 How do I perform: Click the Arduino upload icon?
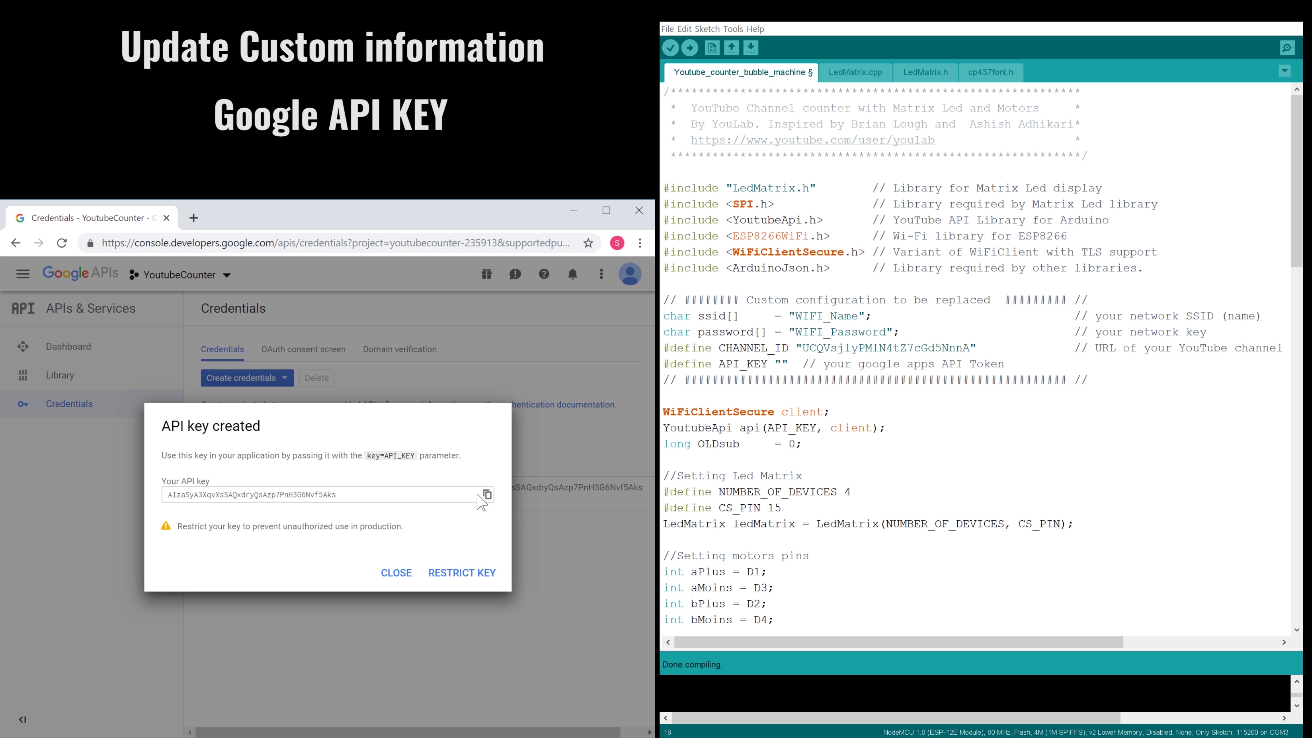(x=689, y=48)
